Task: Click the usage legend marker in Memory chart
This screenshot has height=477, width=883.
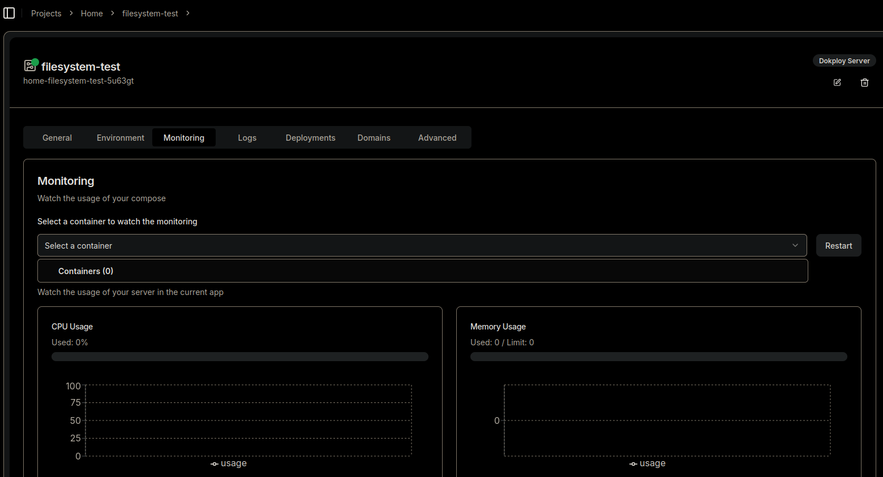Action: (x=633, y=464)
